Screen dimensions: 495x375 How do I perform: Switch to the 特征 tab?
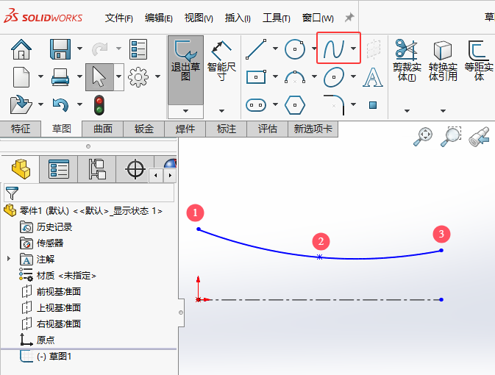click(x=21, y=129)
